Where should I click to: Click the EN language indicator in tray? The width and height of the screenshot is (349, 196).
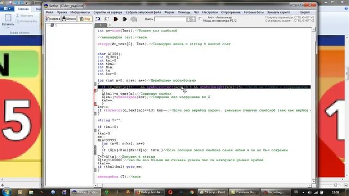(x=296, y=192)
